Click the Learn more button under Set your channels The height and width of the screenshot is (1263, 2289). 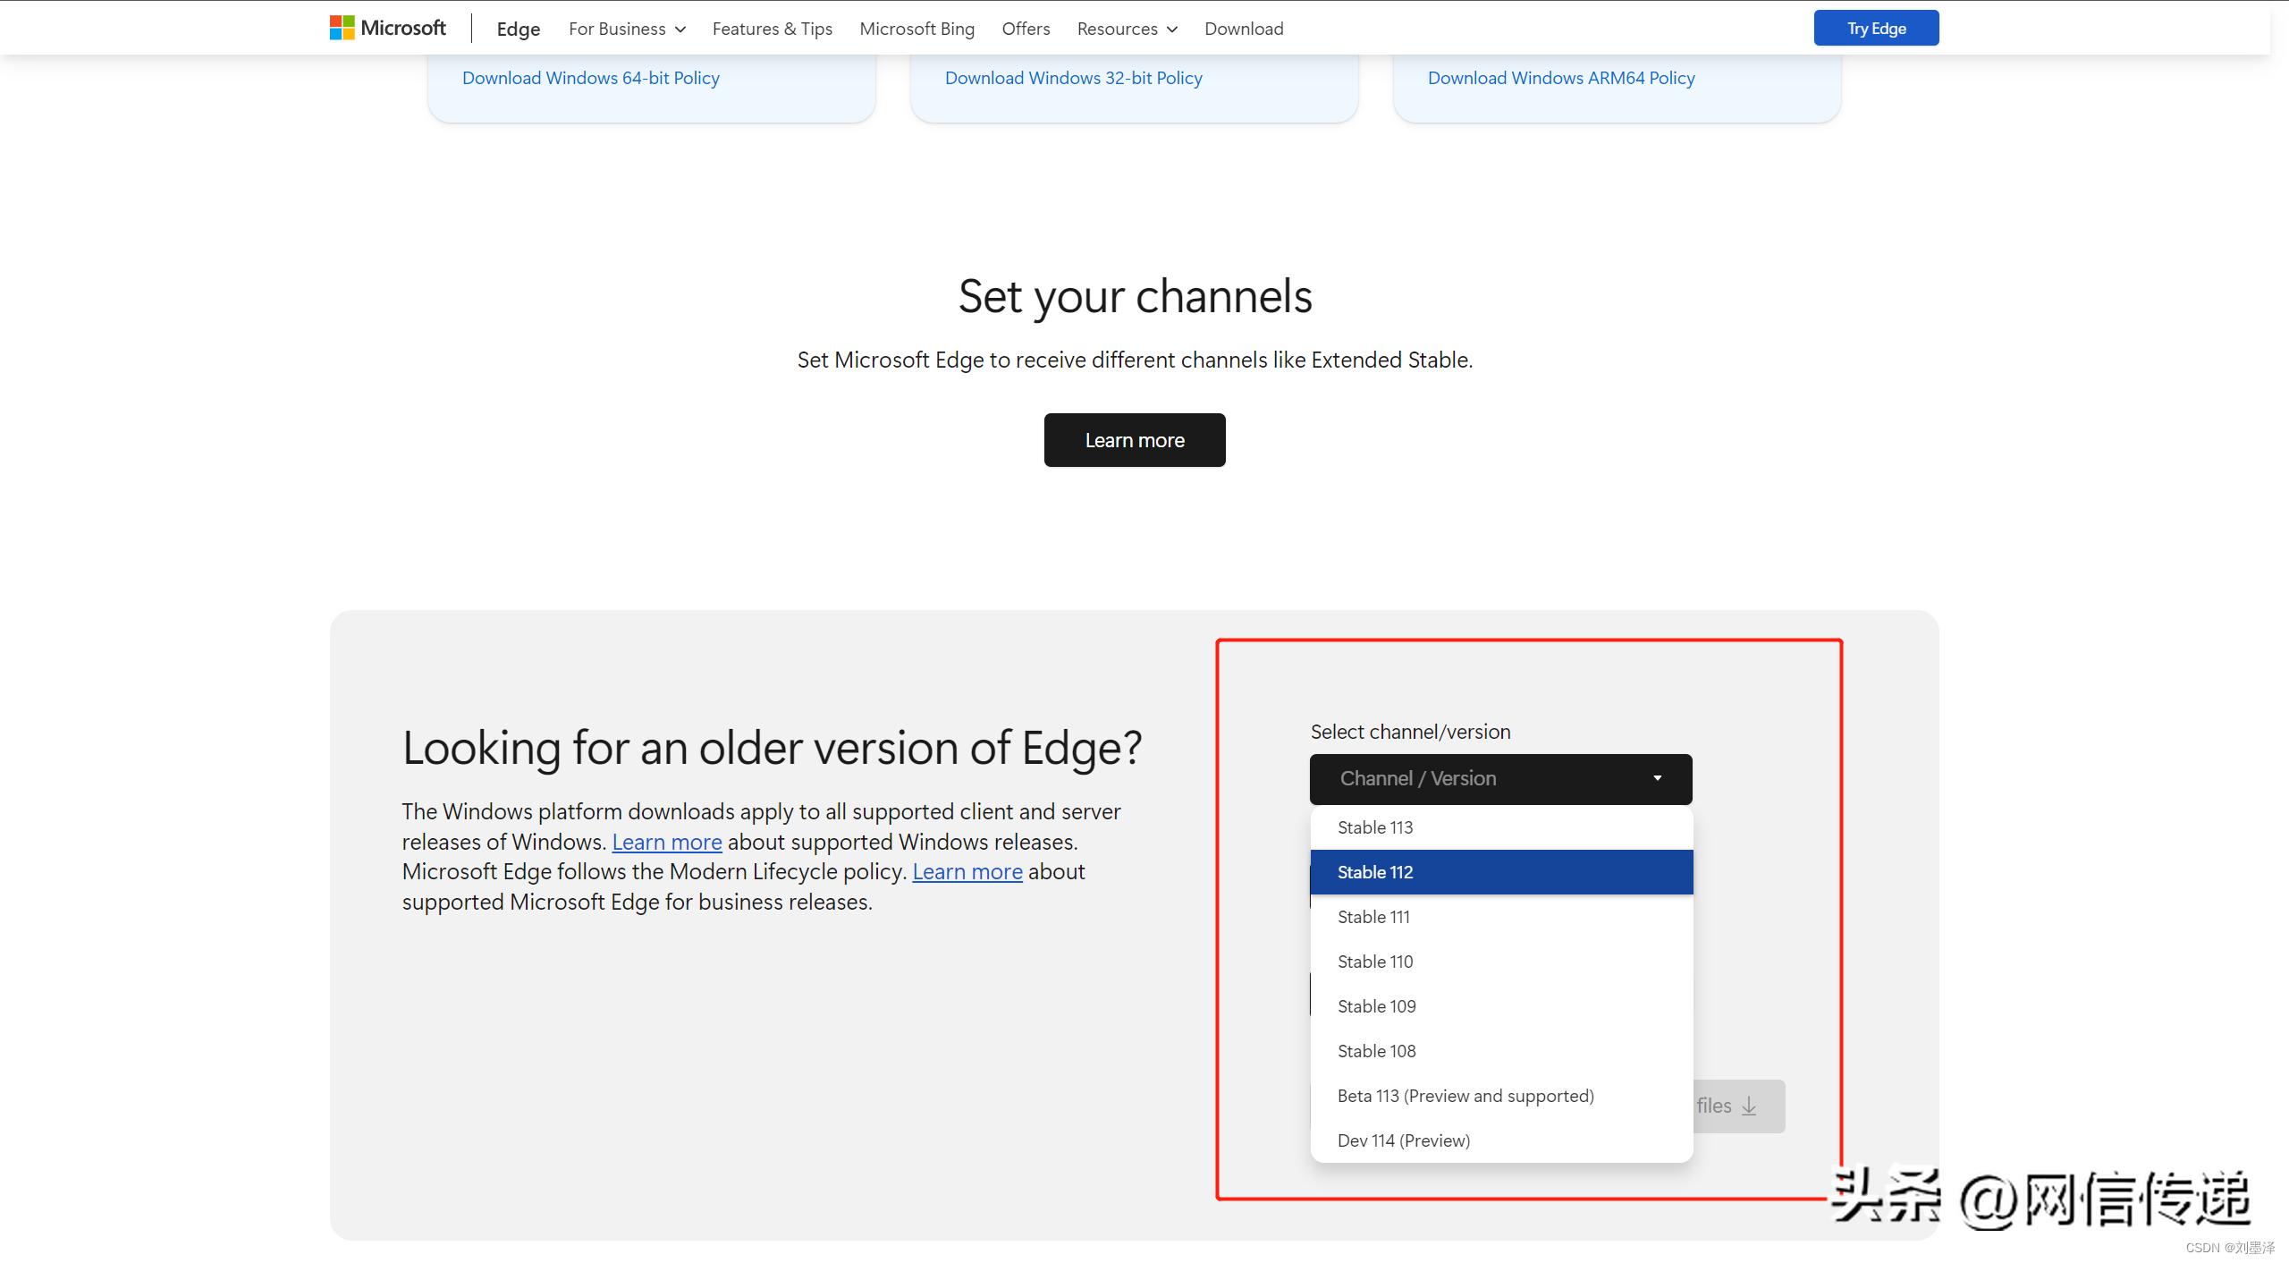(1134, 439)
